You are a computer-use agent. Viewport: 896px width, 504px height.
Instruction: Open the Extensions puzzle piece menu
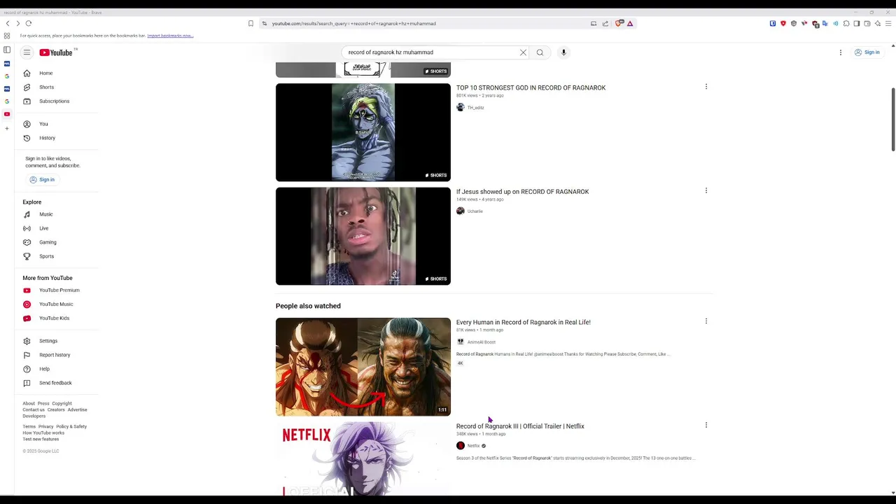(846, 23)
